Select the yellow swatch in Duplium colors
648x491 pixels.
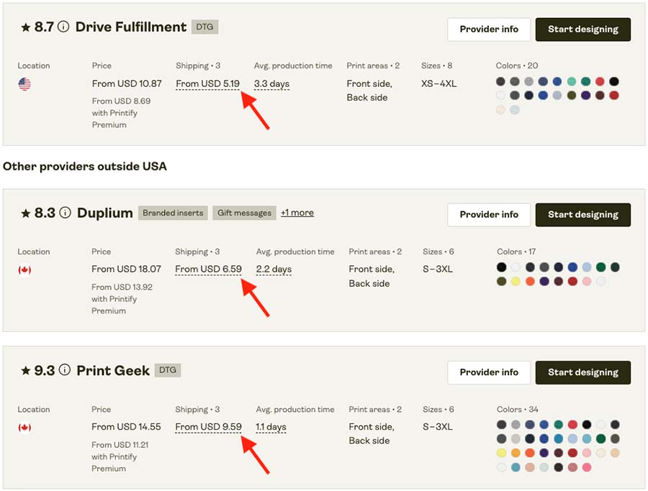516,281
